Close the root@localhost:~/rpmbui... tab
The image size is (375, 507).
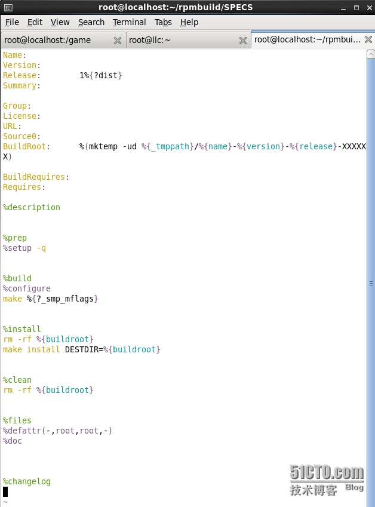tap(368, 39)
